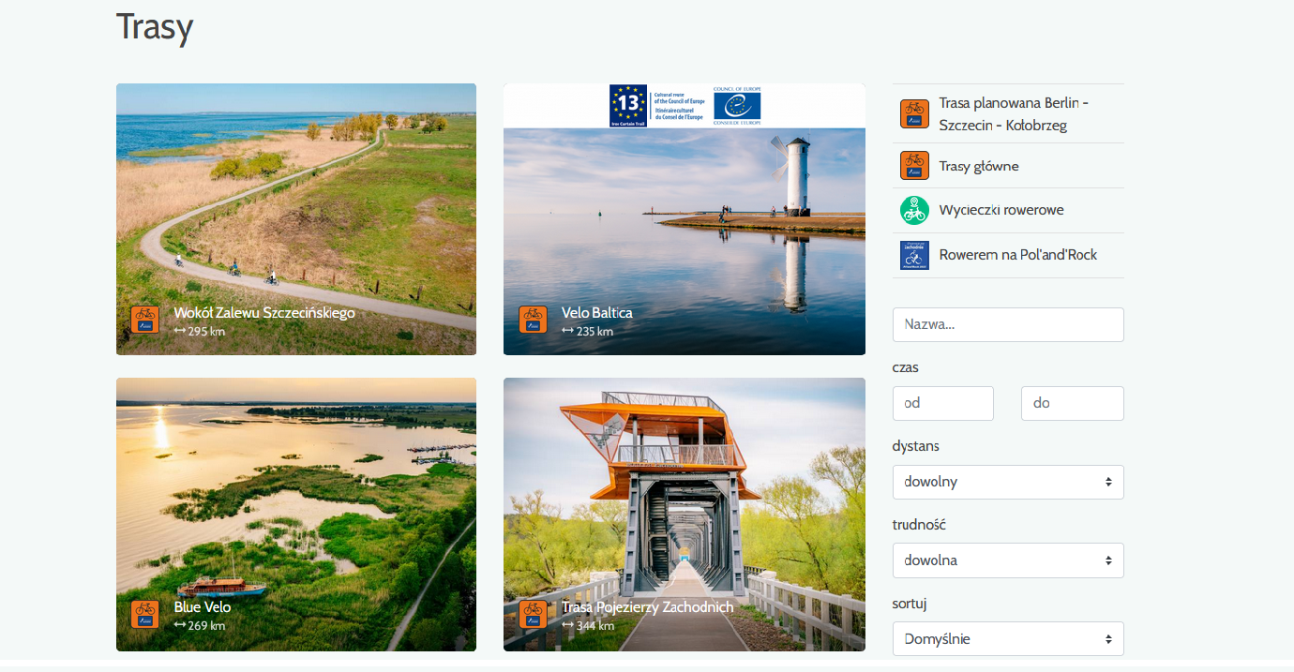This screenshot has width=1294, height=672.
Task: Click the green Wycieczki rowerowe bike icon
Action: (914, 210)
